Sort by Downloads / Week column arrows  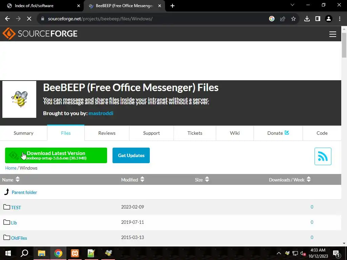(309, 179)
